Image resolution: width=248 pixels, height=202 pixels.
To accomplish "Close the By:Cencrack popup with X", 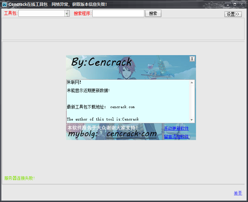I will (192, 59).
